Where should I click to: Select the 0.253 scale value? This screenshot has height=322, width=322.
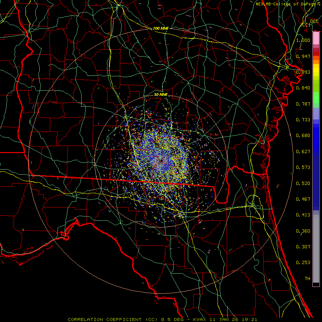pos(303,263)
